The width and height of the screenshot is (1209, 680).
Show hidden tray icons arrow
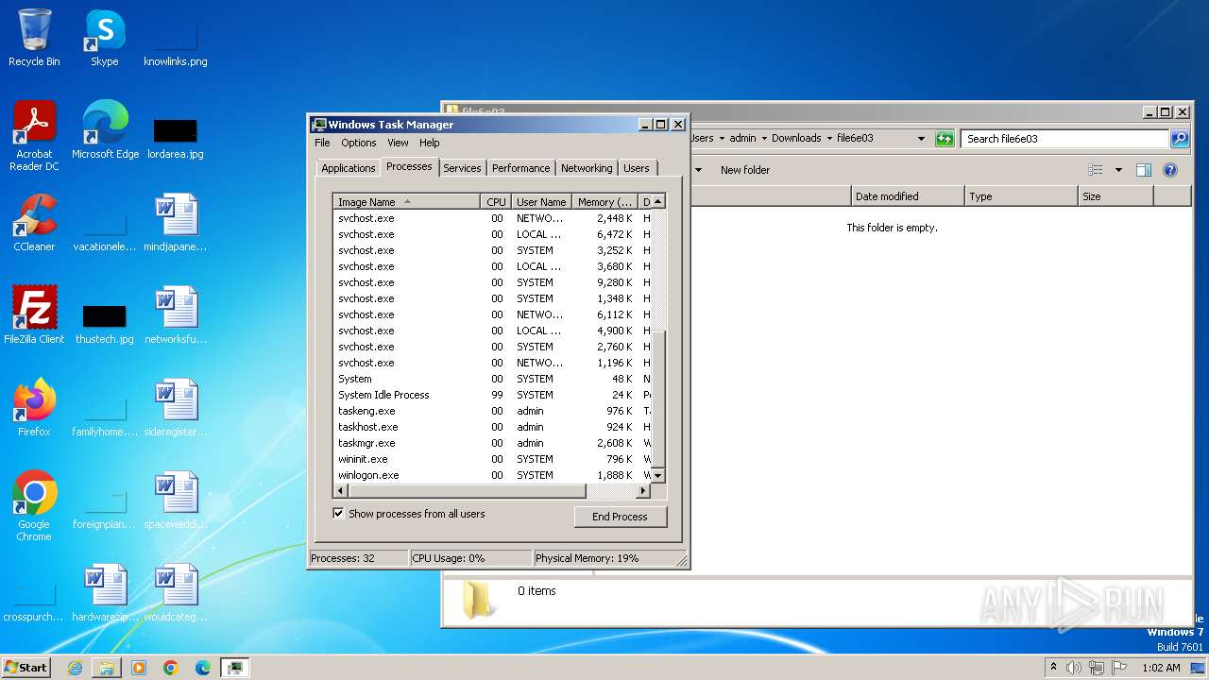(x=1054, y=668)
